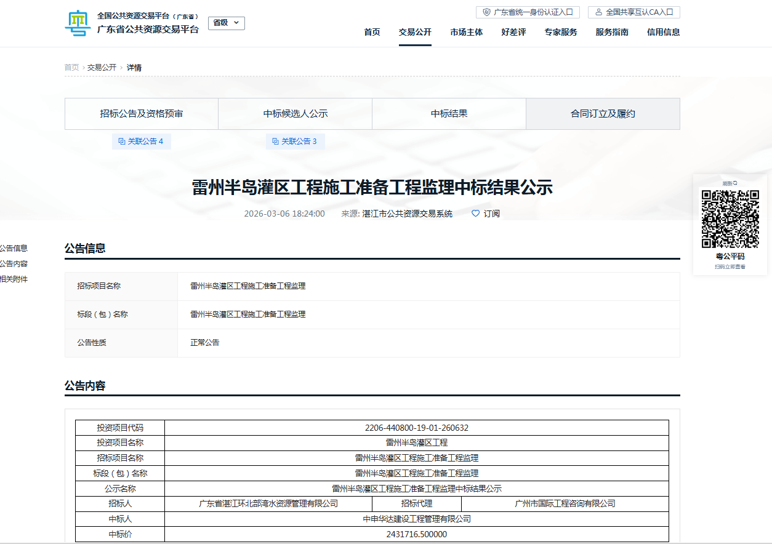This screenshot has height=544, width=772.
Task: Click the 粤公平码 QR code image
Action: pos(730,219)
